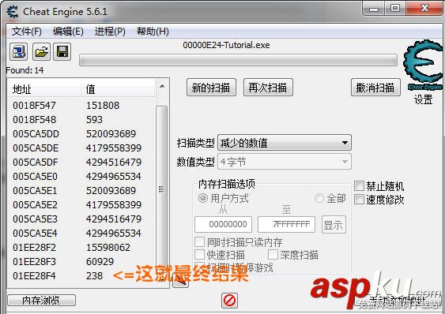Minimize the Cheat Engine window
This screenshot has height=314, width=445.
coord(374,9)
